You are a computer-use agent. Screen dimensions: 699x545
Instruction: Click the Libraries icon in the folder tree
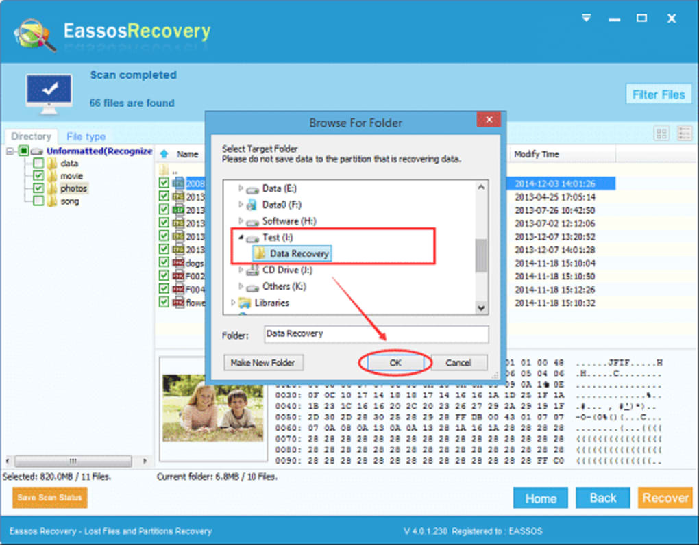coord(244,303)
